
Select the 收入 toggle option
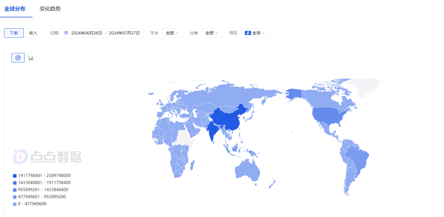click(33, 33)
